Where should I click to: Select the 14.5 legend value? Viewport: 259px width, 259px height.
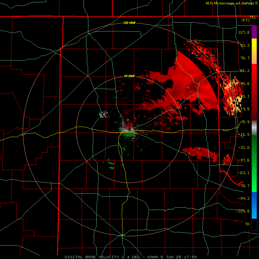click(x=245, y=109)
